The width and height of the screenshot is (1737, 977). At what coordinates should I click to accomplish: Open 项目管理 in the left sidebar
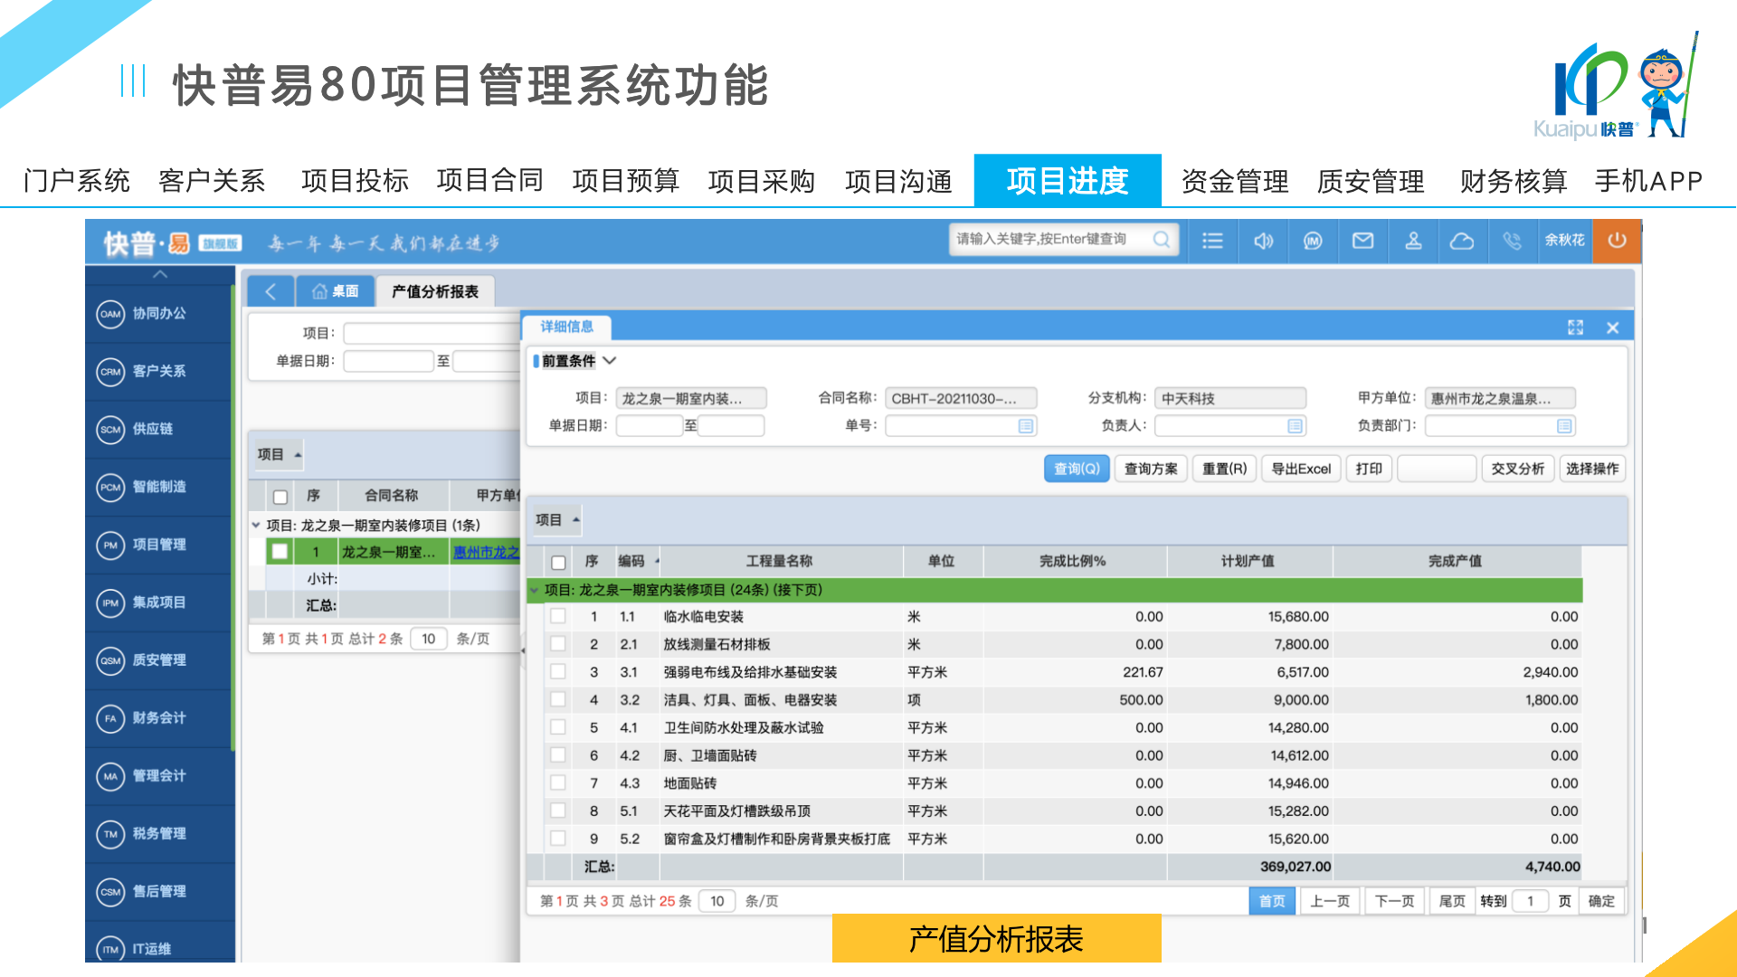pos(159,545)
